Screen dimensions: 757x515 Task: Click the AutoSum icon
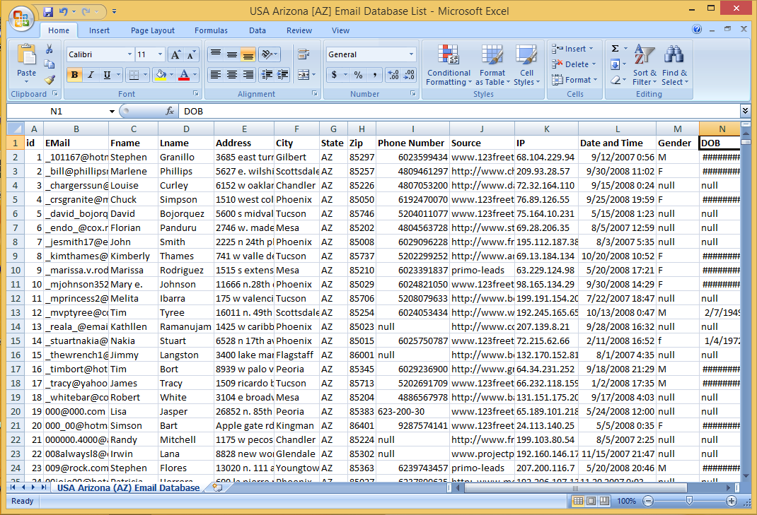click(615, 48)
